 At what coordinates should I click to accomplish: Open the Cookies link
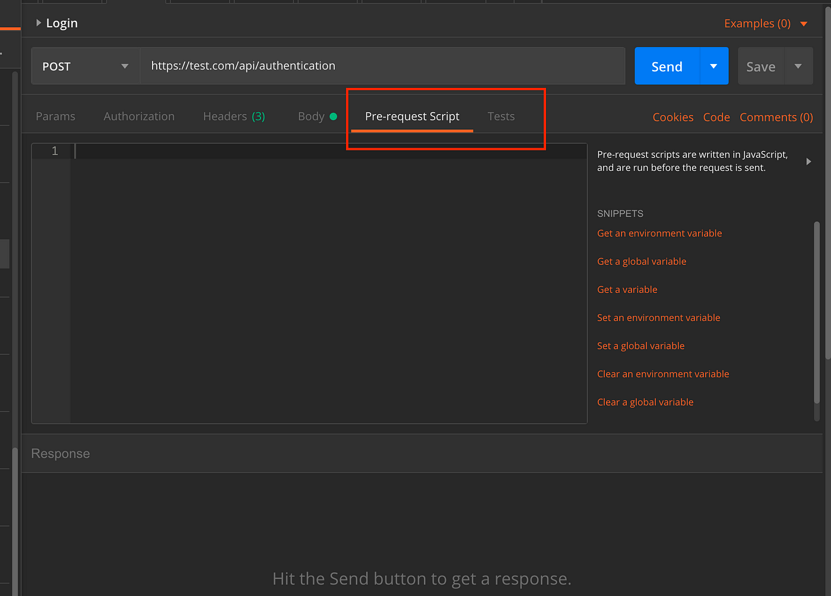673,117
